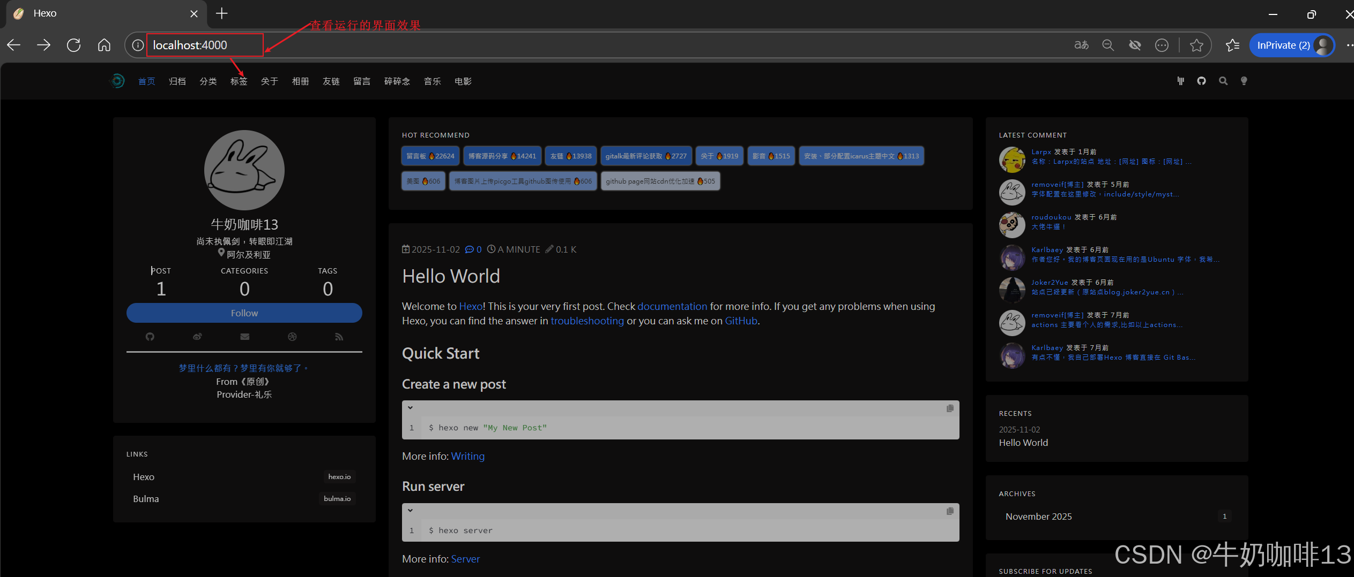Open the 友链 nav item
This screenshot has width=1354, height=577.
click(331, 81)
